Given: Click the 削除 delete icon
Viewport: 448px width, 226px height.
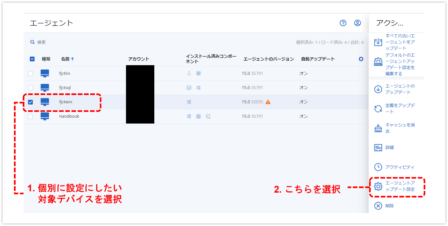Looking at the screenshot, I should [x=378, y=206].
